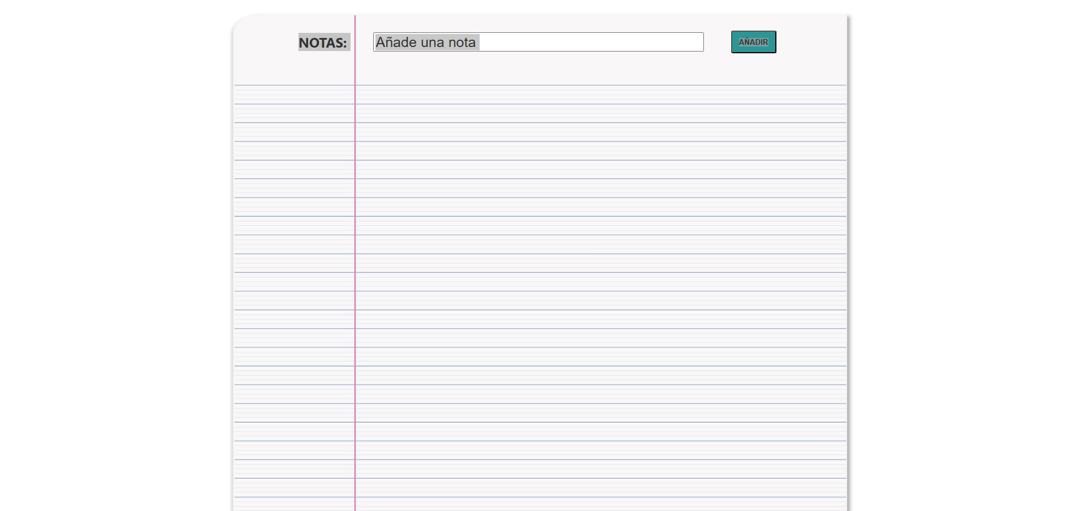This screenshot has height=511, width=1076.
Task: Click the unruled gap below the note input
Action: point(538,68)
